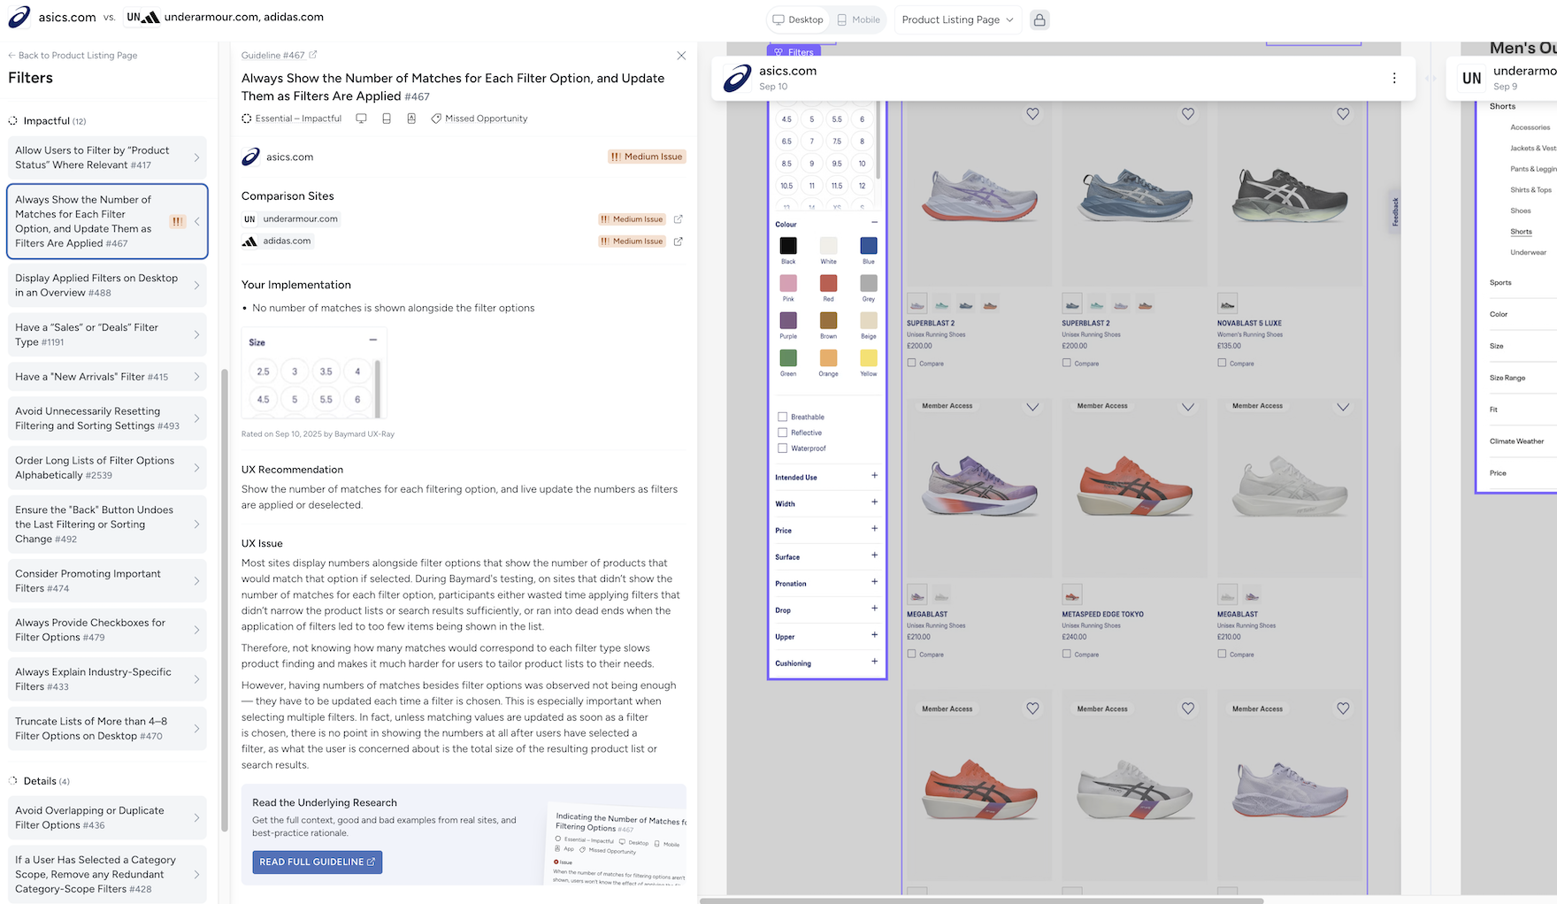This screenshot has height=904, width=1557.
Task: Click the lock icon in top toolbar
Action: tap(1039, 19)
